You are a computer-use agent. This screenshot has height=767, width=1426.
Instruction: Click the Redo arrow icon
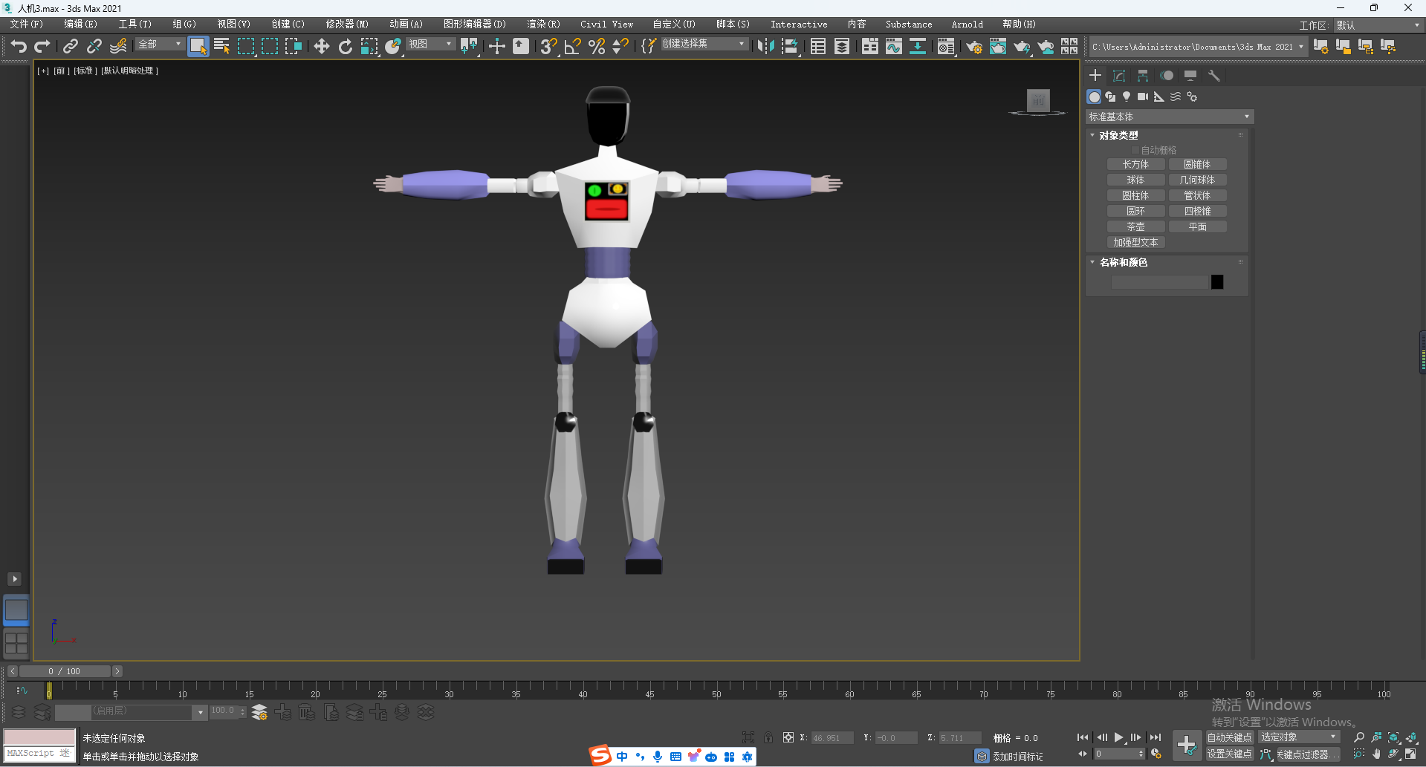click(x=42, y=47)
